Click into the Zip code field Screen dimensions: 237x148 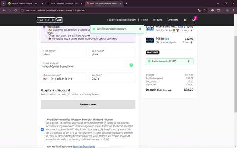(x=112, y=77)
